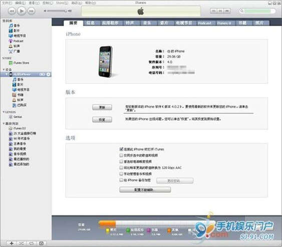Screen dimensions: 282x247
Task: Collapse the 设备 section
Action: click(4, 69)
